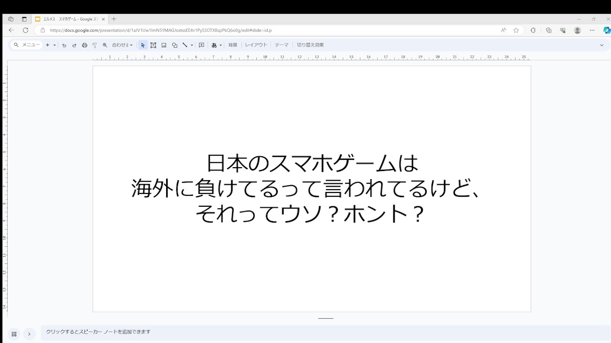The height and width of the screenshot is (343, 611).
Task: Open the line type dropdown arrow
Action: [x=192, y=45]
